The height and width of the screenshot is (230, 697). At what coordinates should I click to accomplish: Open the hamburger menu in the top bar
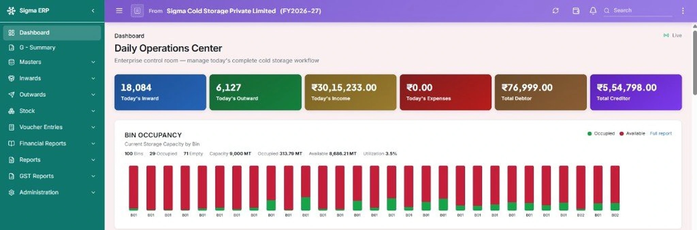[x=119, y=11]
